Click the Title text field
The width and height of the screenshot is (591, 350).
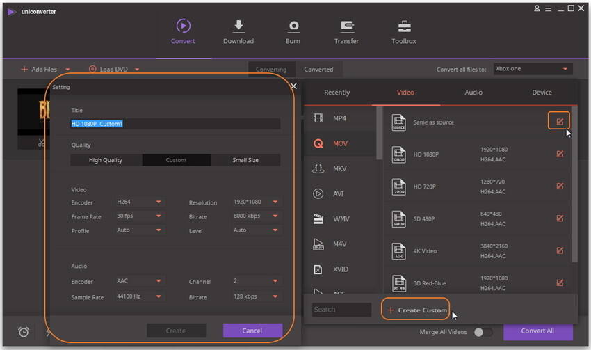coord(176,124)
